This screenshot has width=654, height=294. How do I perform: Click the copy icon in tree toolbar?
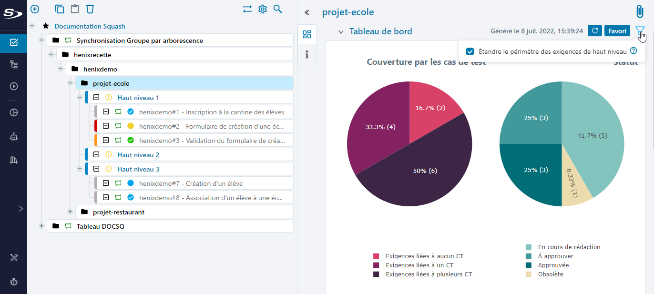pyautogui.click(x=60, y=9)
